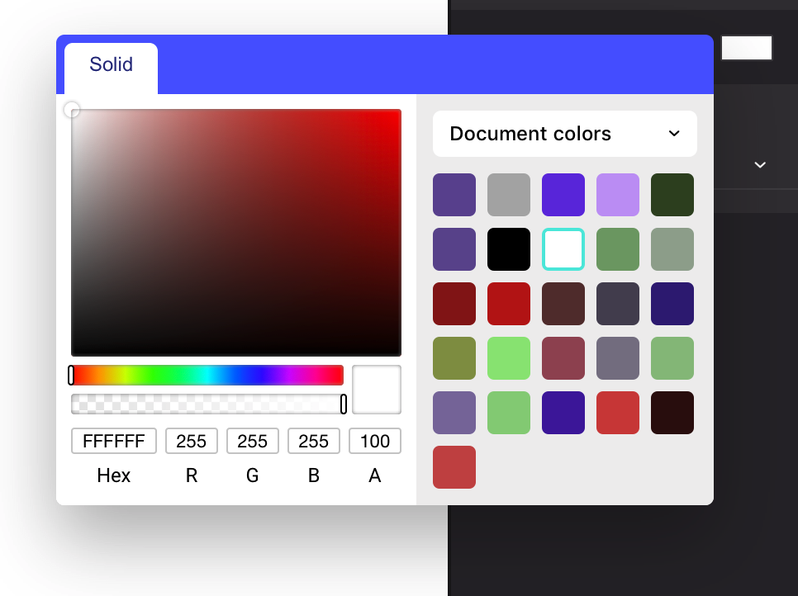Viewport: 798px width, 596px height.
Task: Select the last coral red swatch in the bottom row
Action: coord(454,467)
